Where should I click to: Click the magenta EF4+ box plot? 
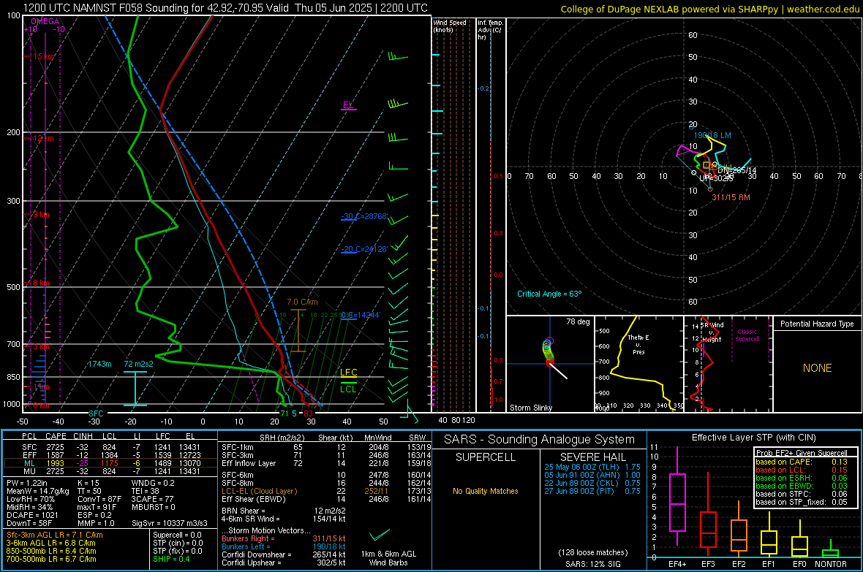click(677, 502)
